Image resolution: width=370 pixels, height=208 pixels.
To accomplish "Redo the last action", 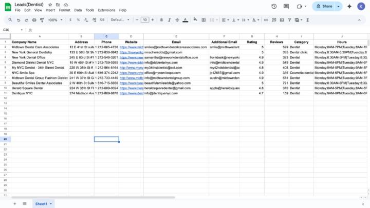I will coord(26,20).
